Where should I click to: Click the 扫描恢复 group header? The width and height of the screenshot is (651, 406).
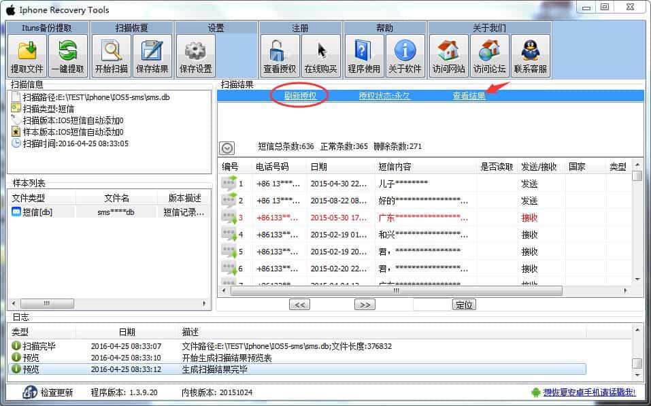point(131,28)
